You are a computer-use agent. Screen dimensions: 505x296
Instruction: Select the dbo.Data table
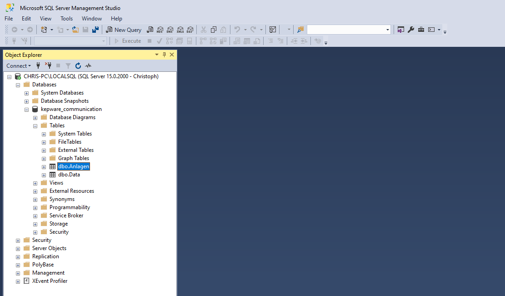[69, 175]
